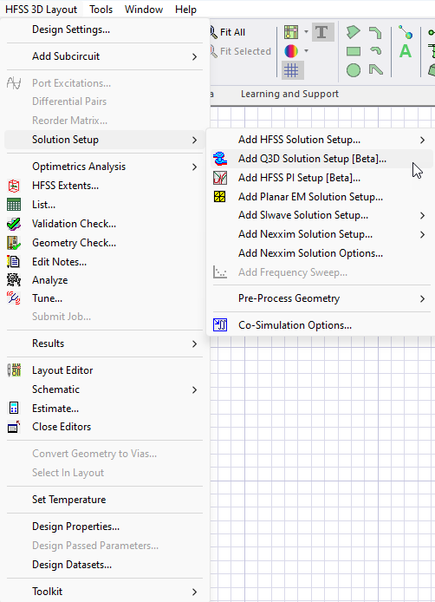Image resolution: width=435 pixels, height=602 pixels.
Task: Click the Analyze gears icon
Action: [14, 280]
